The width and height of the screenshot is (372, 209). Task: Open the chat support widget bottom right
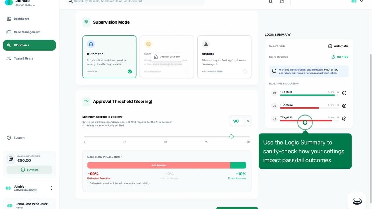click(x=357, y=200)
